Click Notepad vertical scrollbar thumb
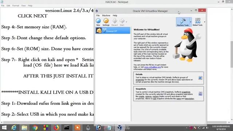The image size is (233, 131). (x=232, y=54)
